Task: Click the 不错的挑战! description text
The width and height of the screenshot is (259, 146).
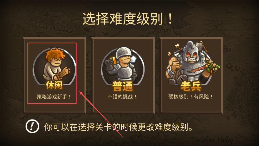Action: point(122,96)
